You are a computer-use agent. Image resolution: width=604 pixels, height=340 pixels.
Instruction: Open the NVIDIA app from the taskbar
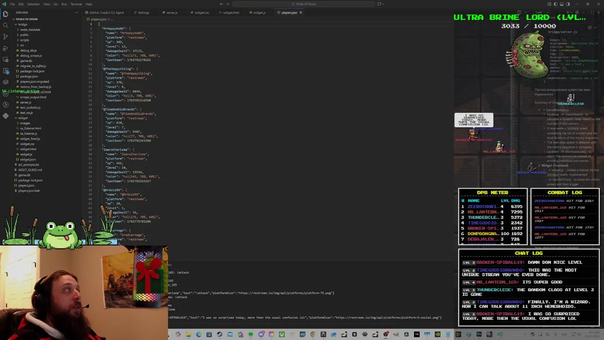coord(437,335)
